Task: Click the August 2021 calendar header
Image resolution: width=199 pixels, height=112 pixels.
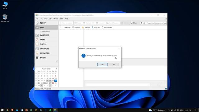Action: pyautogui.click(x=46, y=69)
